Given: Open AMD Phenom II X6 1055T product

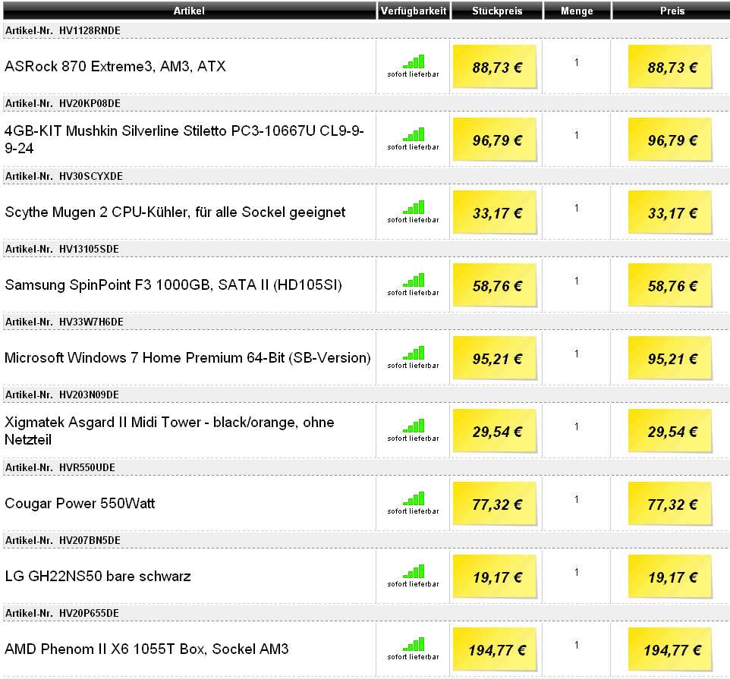Looking at the screenshot, I should click(146, 649).
